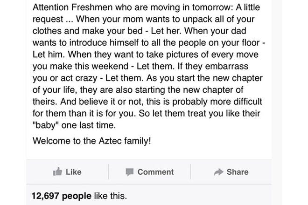Click the divider between Like and Comment

108,171
